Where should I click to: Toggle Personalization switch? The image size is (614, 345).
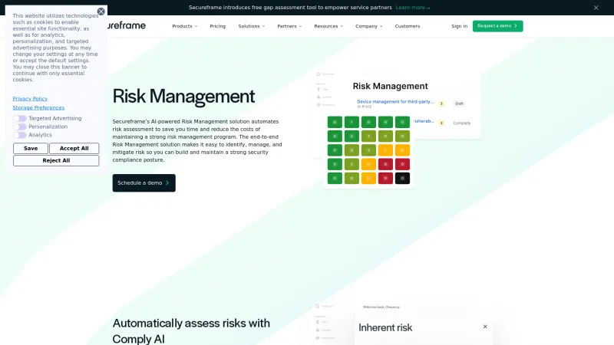click(20, 127)
